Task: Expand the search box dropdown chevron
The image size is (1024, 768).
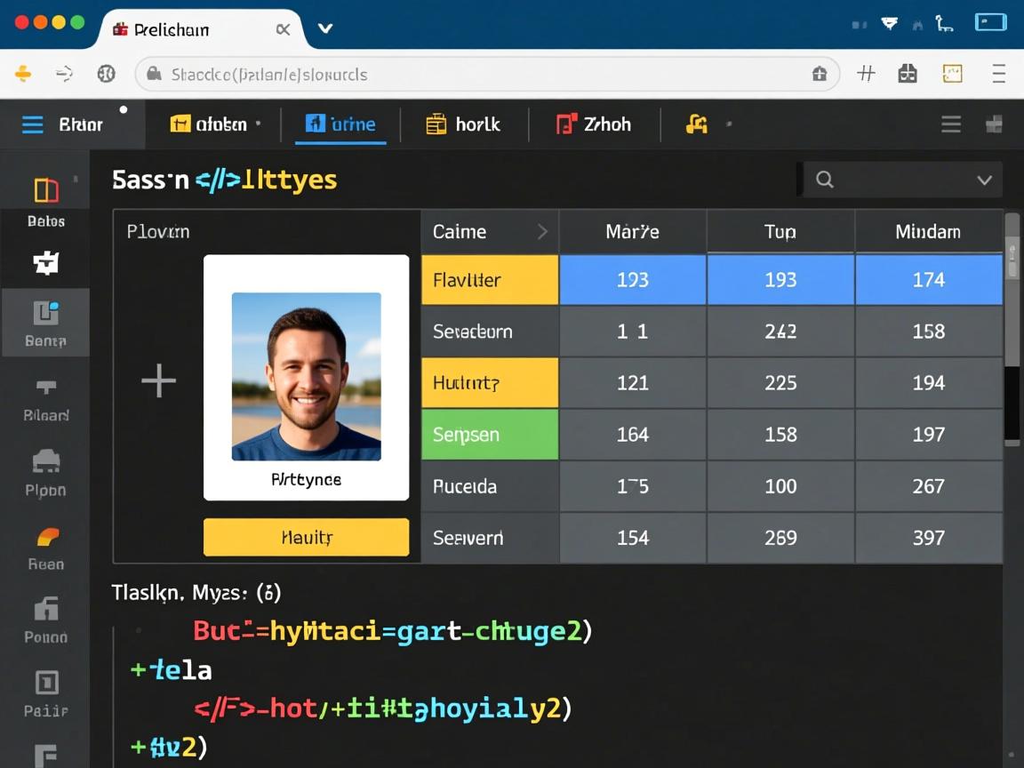Action: pyautogui.click(x=984, y=180)
